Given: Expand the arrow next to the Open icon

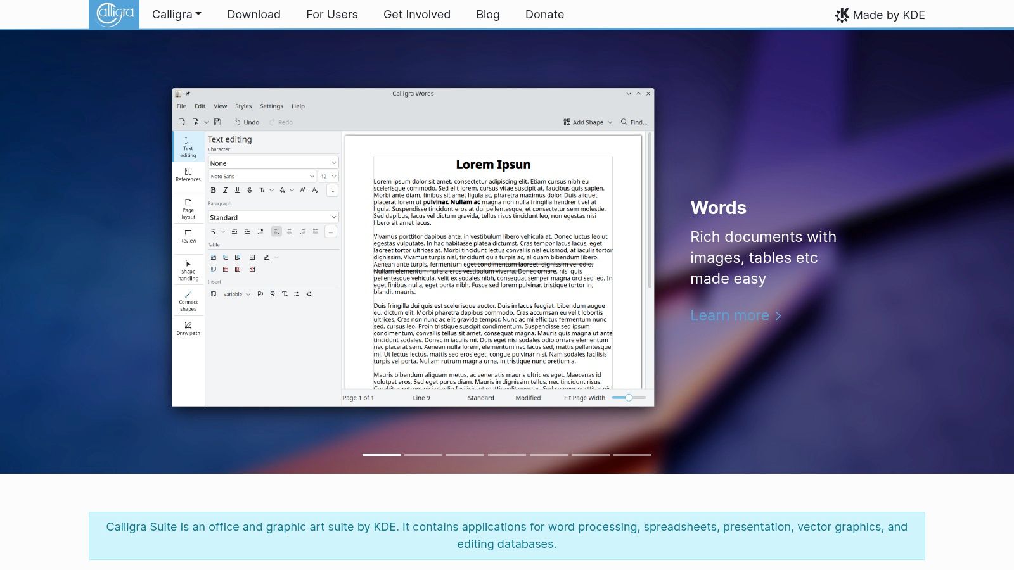Looking at the screenshot, I should click(206, 122).
